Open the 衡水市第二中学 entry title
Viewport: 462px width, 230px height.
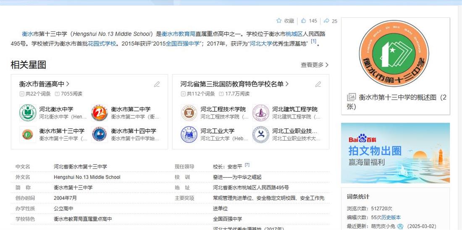point(131,109)
